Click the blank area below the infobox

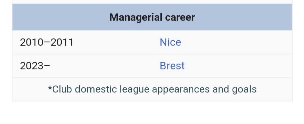click(152, 113)
